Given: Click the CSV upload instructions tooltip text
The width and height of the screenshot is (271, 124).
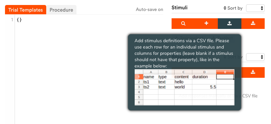Looking at the screenshot, I should coord(184,53).
